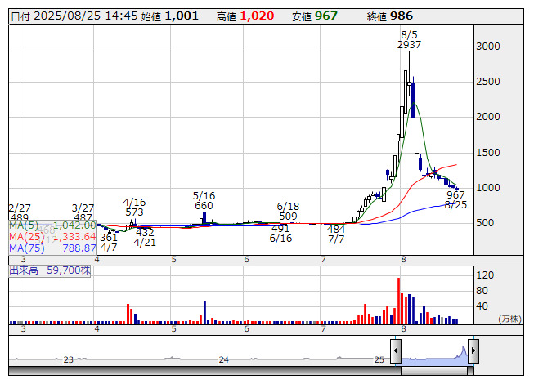
Task: Select the MA(75) legend entry
Action: [x=52, y=248]
